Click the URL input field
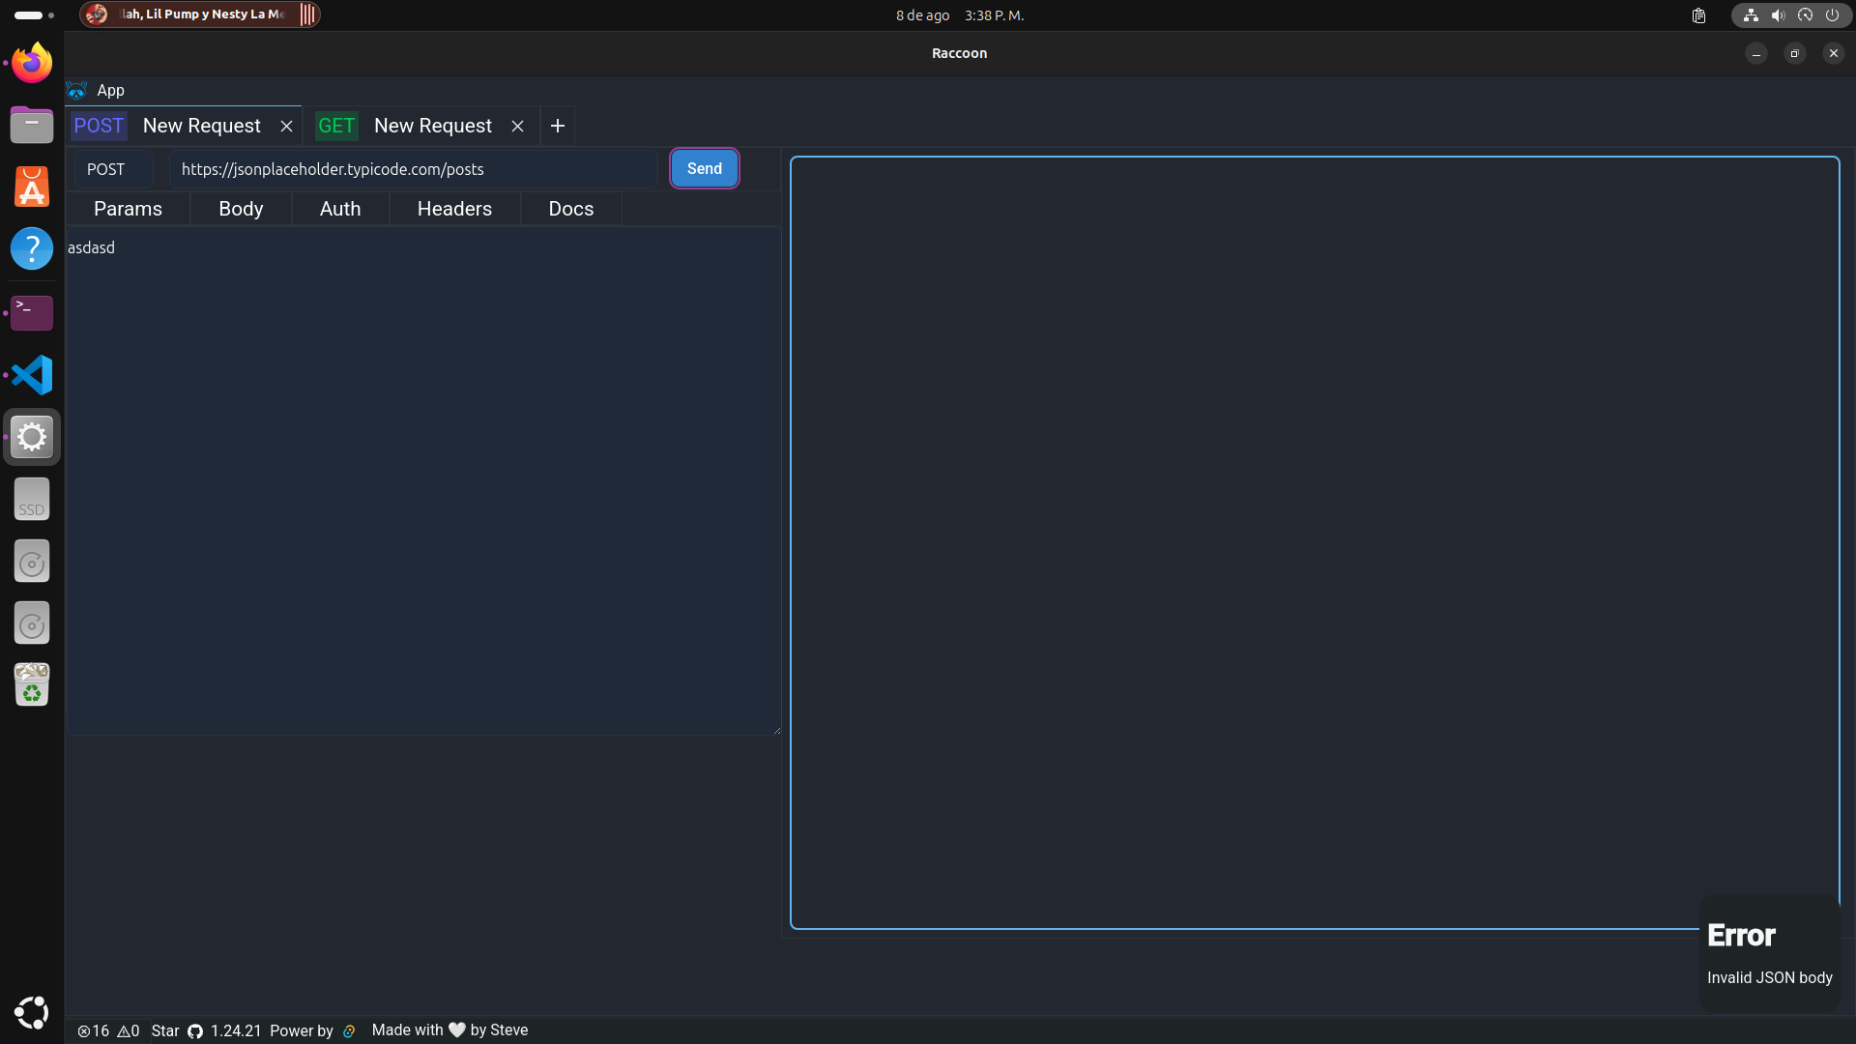 point(414,169)
